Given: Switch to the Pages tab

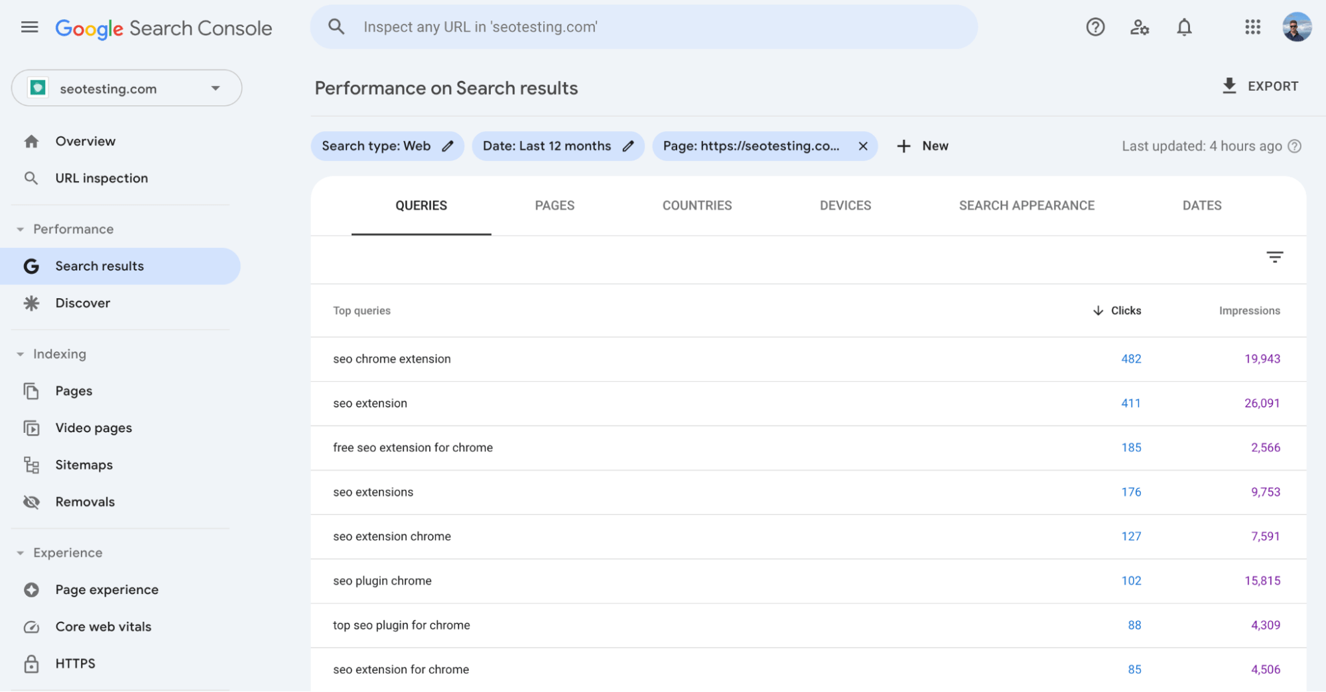Looking at the screenshot, I should (x=555, y=206).
